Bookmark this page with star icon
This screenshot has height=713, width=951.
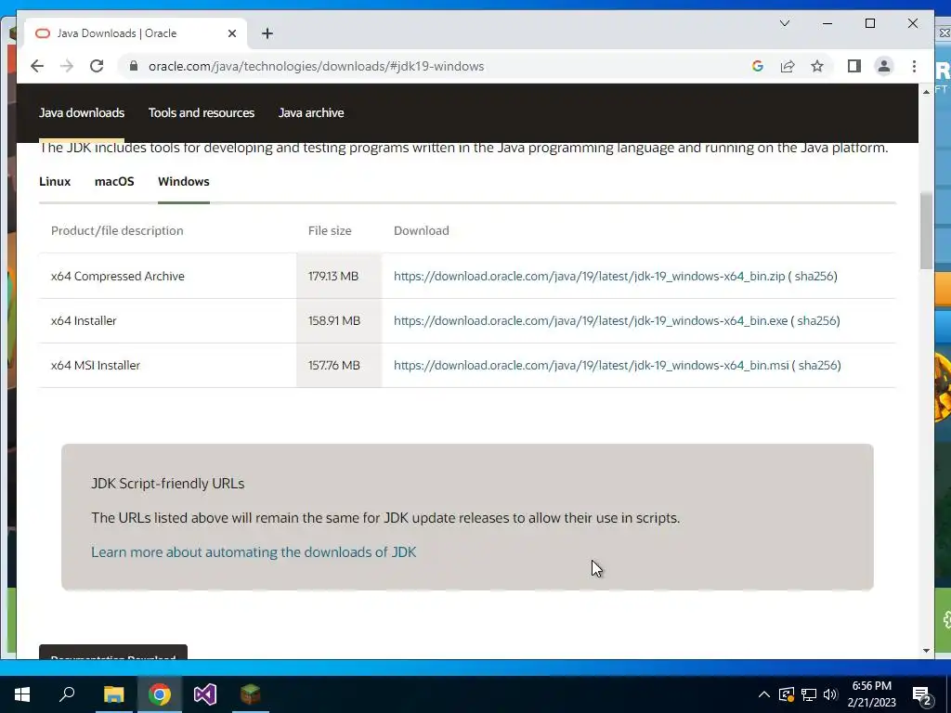[x=817, y=66]
